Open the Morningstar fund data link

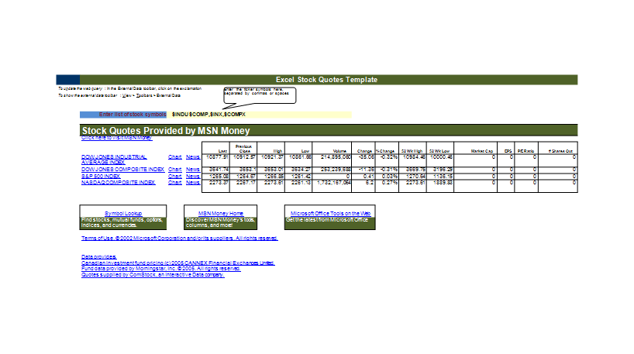(x=161, y=268)
